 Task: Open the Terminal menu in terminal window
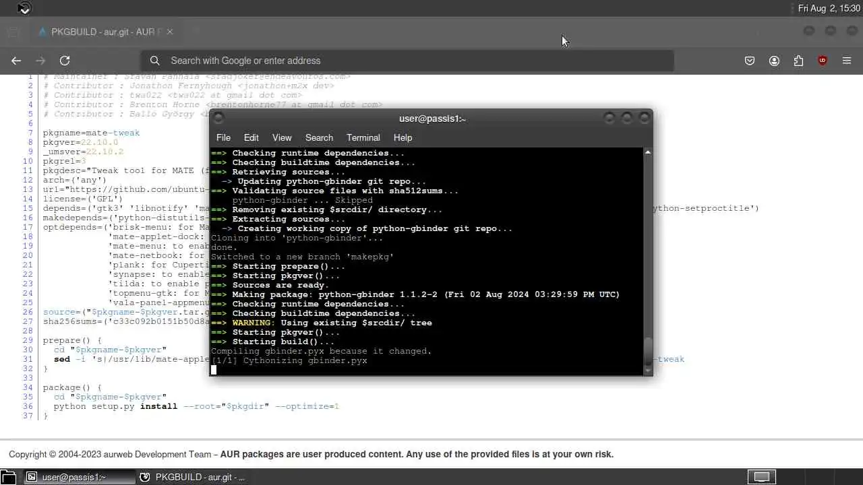[363, 137]
